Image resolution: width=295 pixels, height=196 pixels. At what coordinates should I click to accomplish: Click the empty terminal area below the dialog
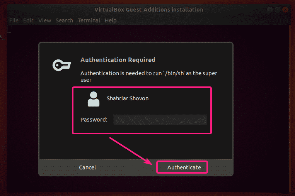[x=147, y=184]
